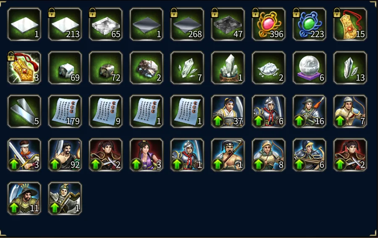Select the crystal cluster on stand
Image resolution: width=378 pixels, height=238 pixels.
point(228,68)
